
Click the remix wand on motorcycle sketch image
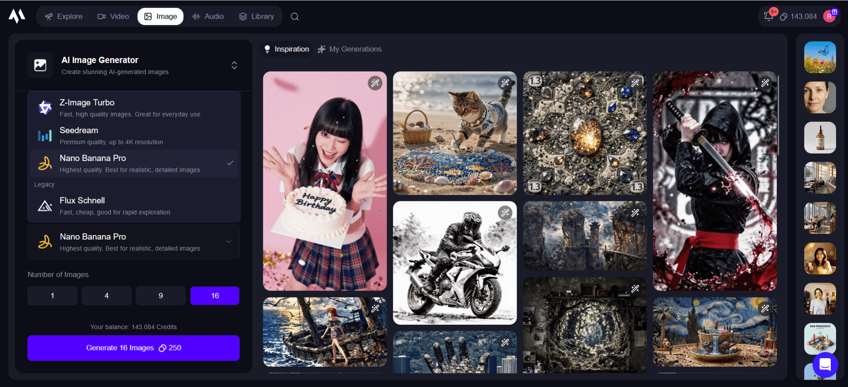(505, 213)
